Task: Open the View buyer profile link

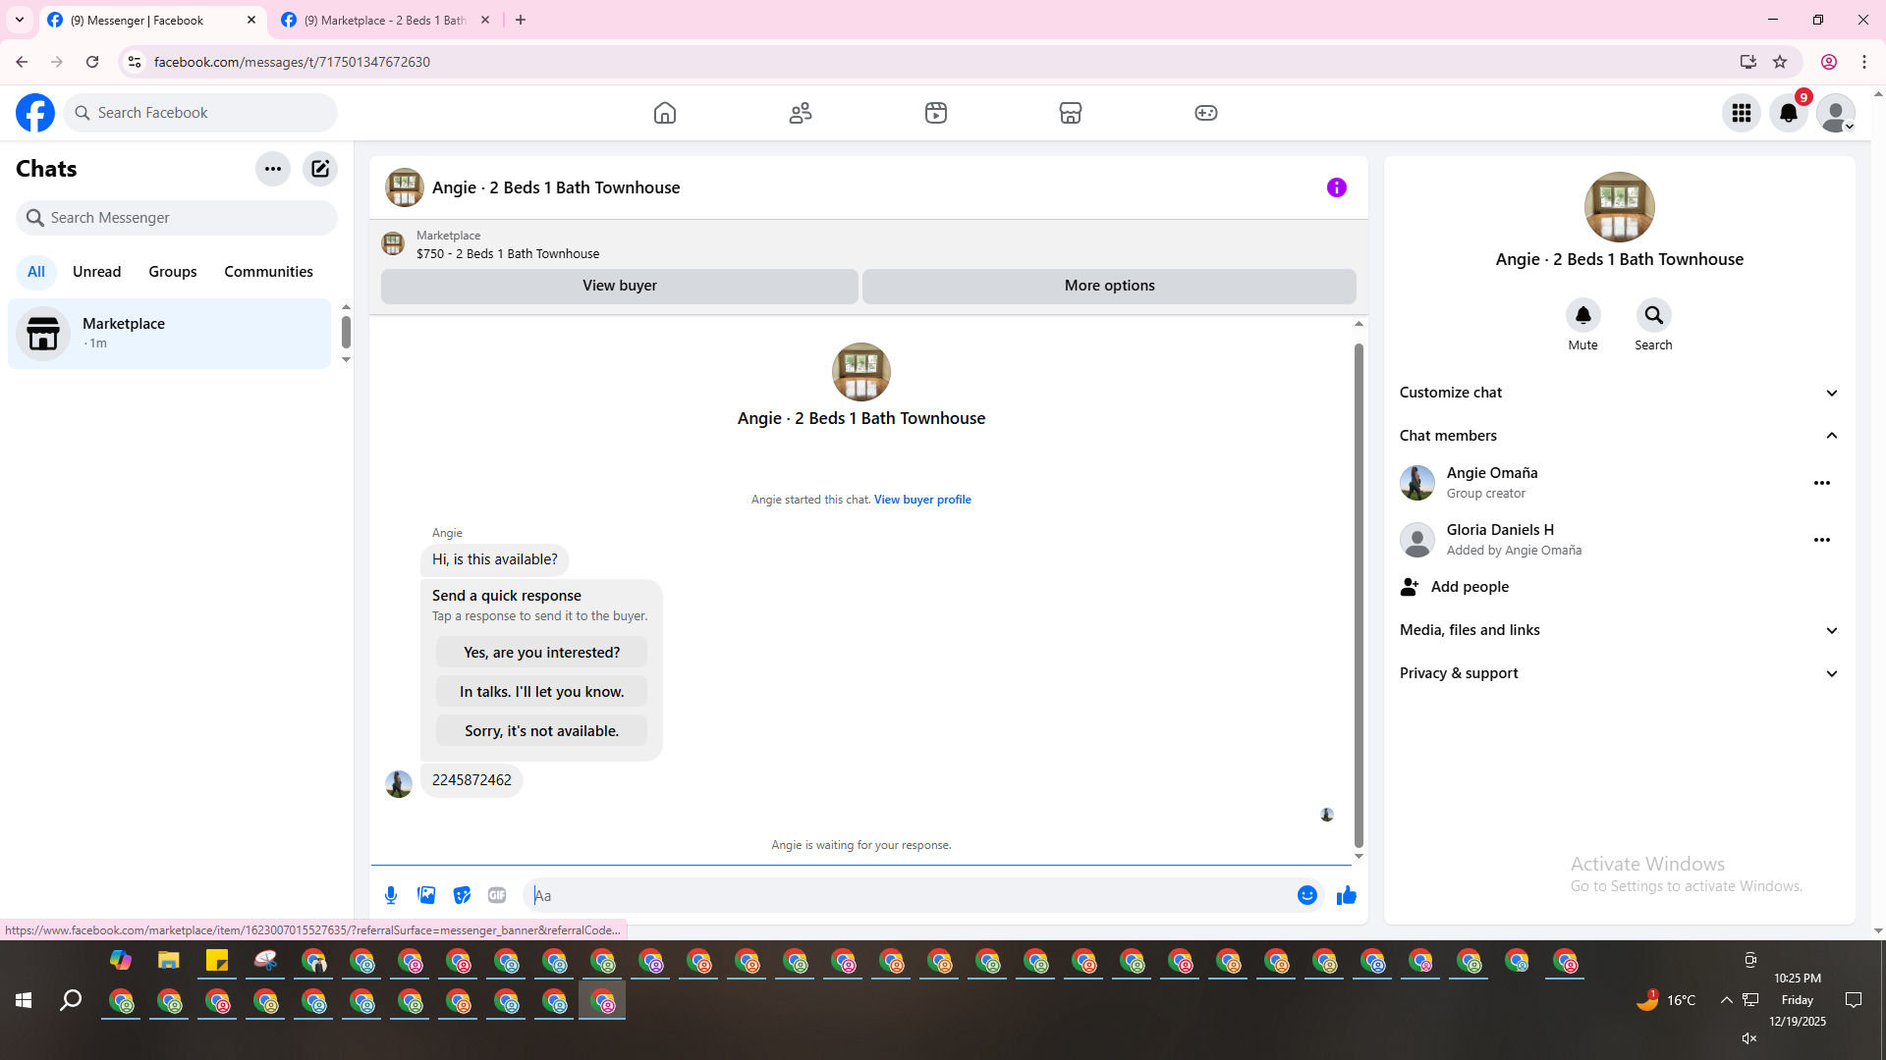Action: point(921,500)
